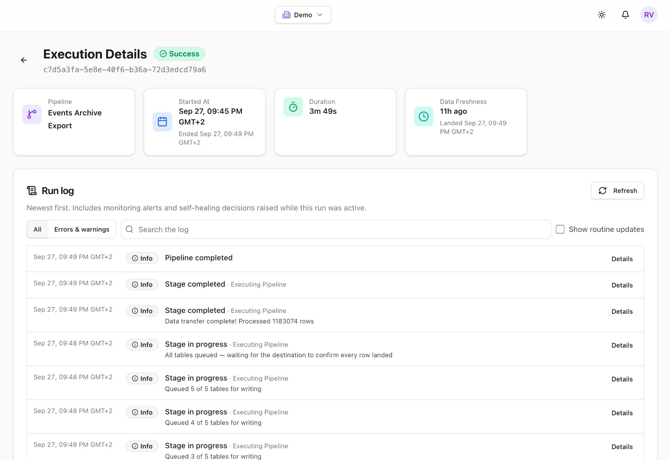Click the purple pipeline branch icon
This screenshot has height=460, width=670.
click(32, 114)
